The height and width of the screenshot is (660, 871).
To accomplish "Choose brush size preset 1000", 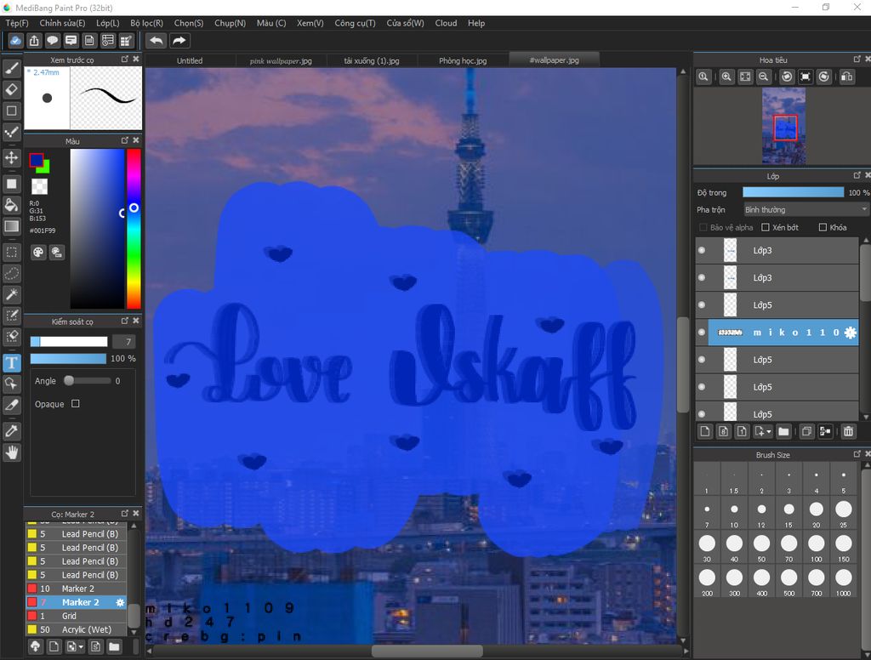I will (x=843, y=582).
